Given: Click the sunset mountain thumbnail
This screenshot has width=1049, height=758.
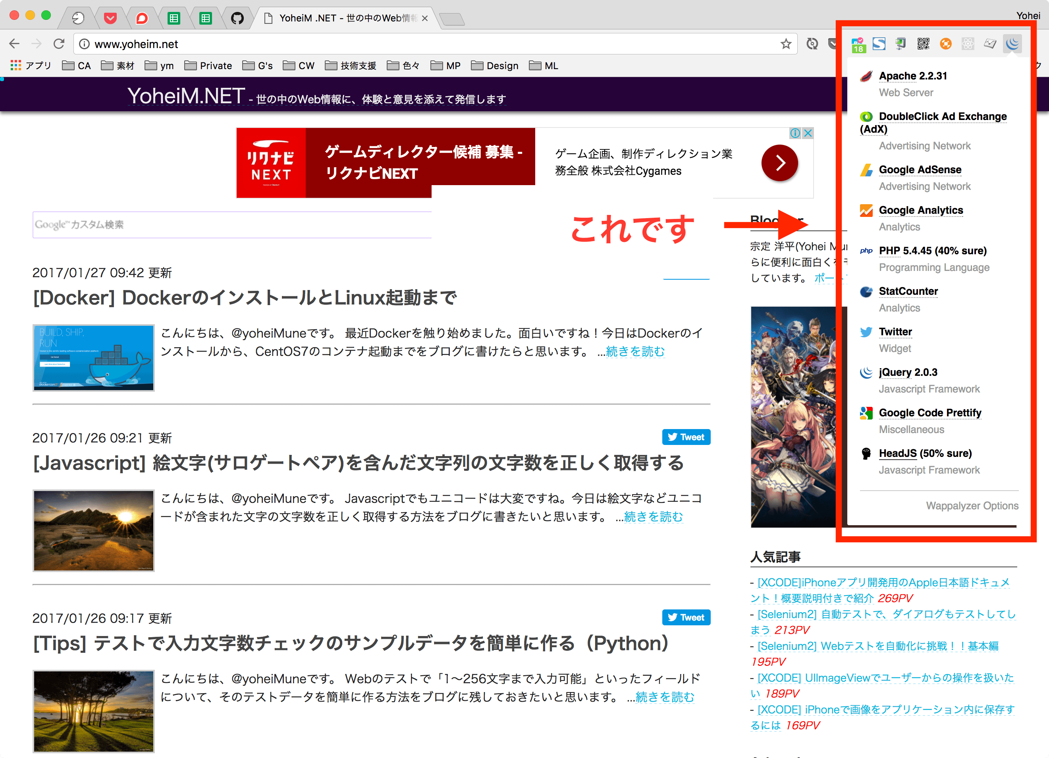Looking at the screenshot, I should [x=93, y=530].
